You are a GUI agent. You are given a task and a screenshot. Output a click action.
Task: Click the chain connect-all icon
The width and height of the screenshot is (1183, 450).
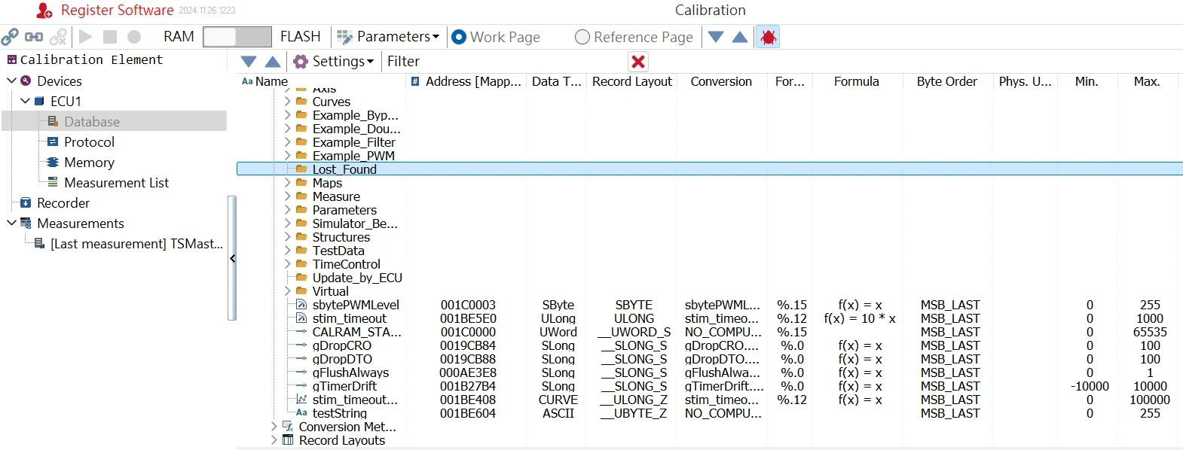click(x=34, y=36)
